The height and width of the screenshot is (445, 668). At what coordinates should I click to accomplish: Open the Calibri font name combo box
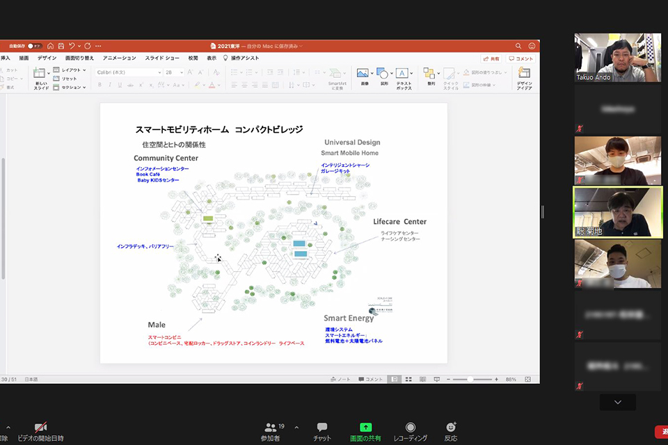129,72
